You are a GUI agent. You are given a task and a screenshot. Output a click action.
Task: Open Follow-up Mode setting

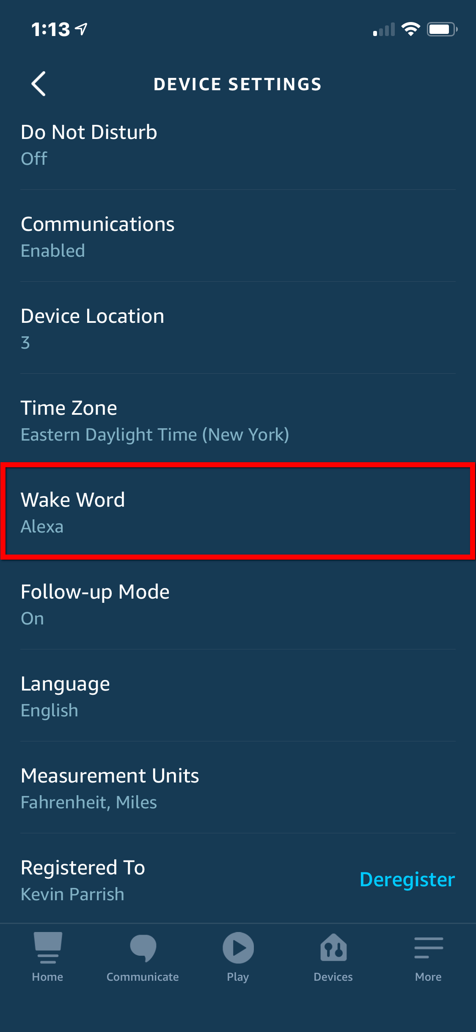238,604
